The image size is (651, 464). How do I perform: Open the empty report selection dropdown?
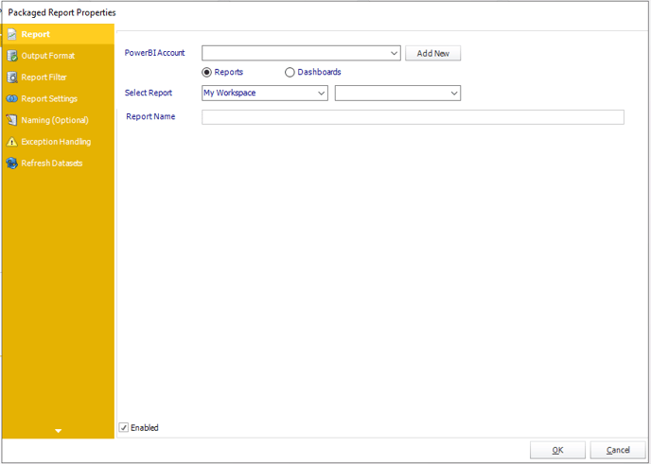coord(397,93)
